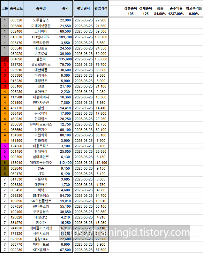Screen dimensions: 203x253
Task: Select closing price 5,900 for 대창단조
Action: click(x=65, y=81)
